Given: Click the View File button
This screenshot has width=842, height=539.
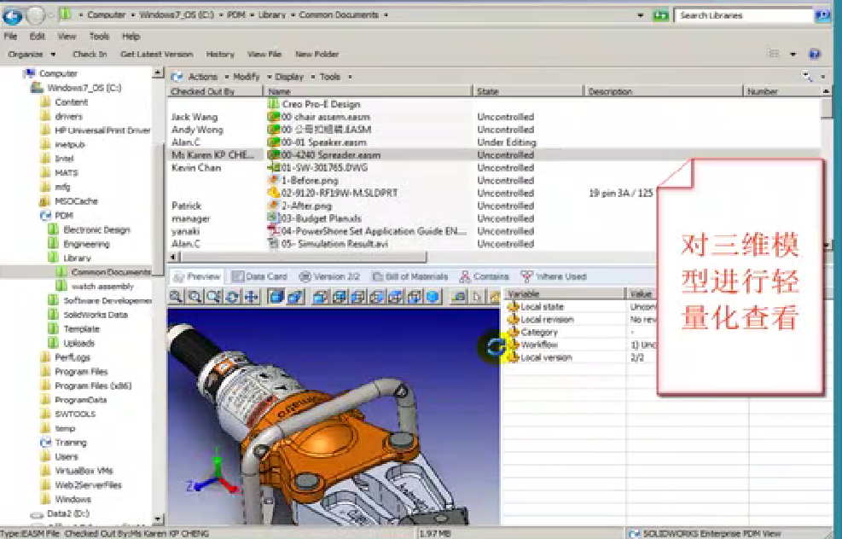Looking at the screenshot, I should click(x=264, y=55).
